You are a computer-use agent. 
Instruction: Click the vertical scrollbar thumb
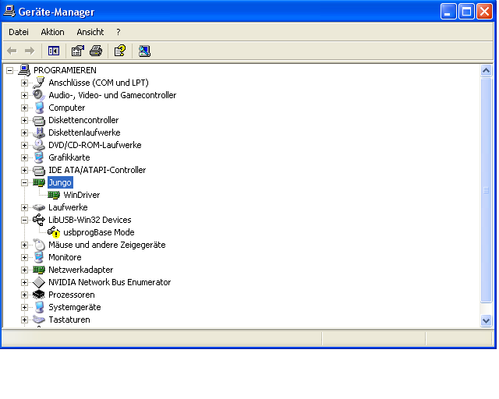486,190
